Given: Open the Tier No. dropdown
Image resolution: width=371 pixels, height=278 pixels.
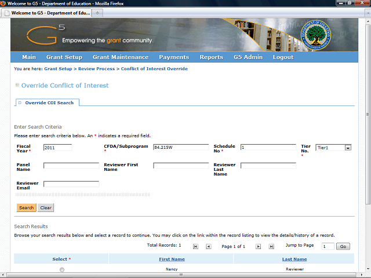Looking at the screenshot, I should pos(348,148).
